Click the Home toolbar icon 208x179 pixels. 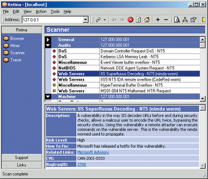(x=147, y=19)
